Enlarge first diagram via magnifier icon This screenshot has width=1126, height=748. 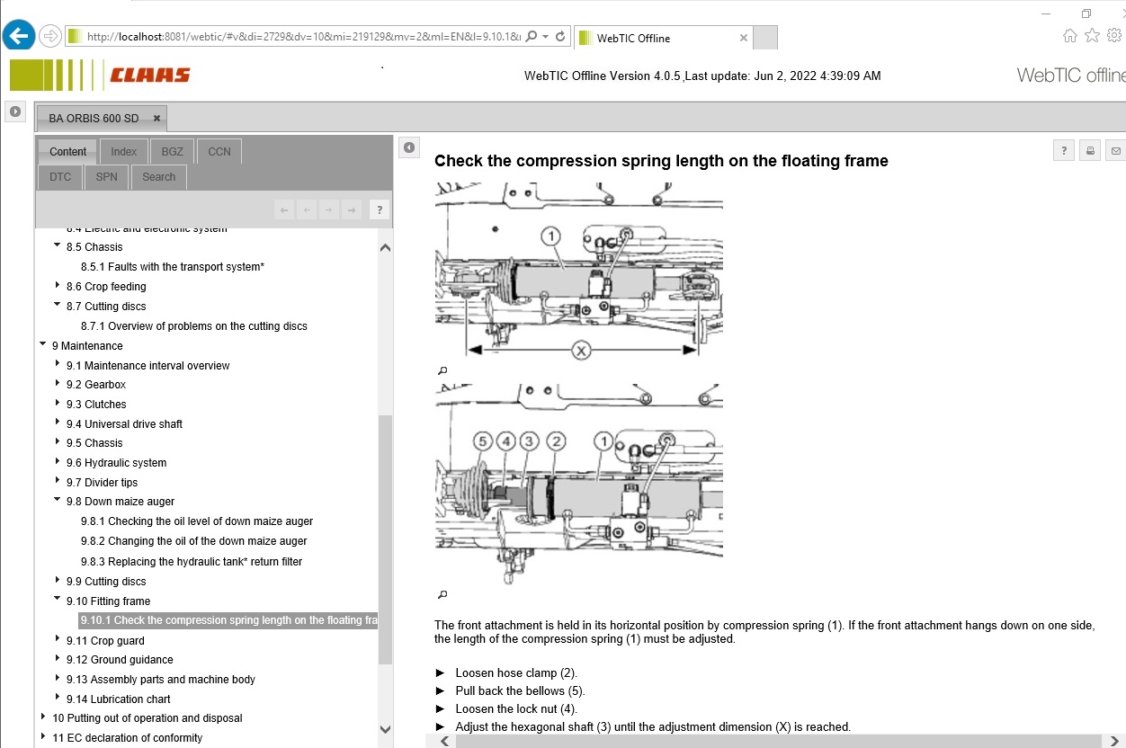442,370
